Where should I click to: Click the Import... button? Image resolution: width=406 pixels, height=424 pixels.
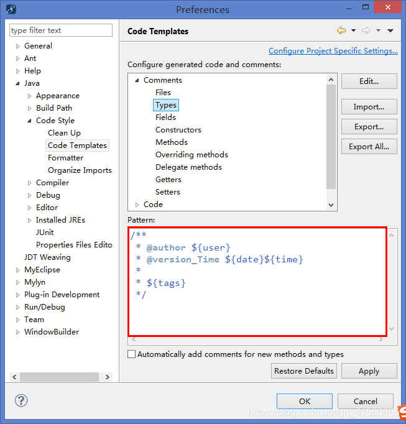pyautogui.click(x=369, y=107)
